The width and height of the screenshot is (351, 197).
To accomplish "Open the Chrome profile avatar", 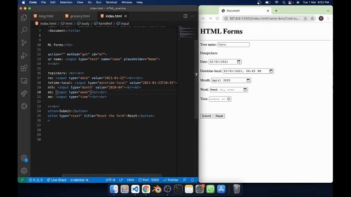I will coord(321,19).
